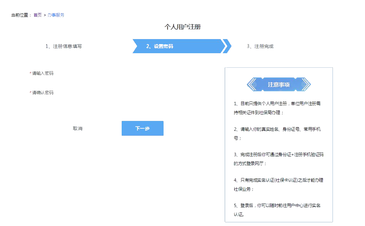Click the arrow tail of the 设置密码 step
Screen dimensions: 365x226
(x=135, y=46)
